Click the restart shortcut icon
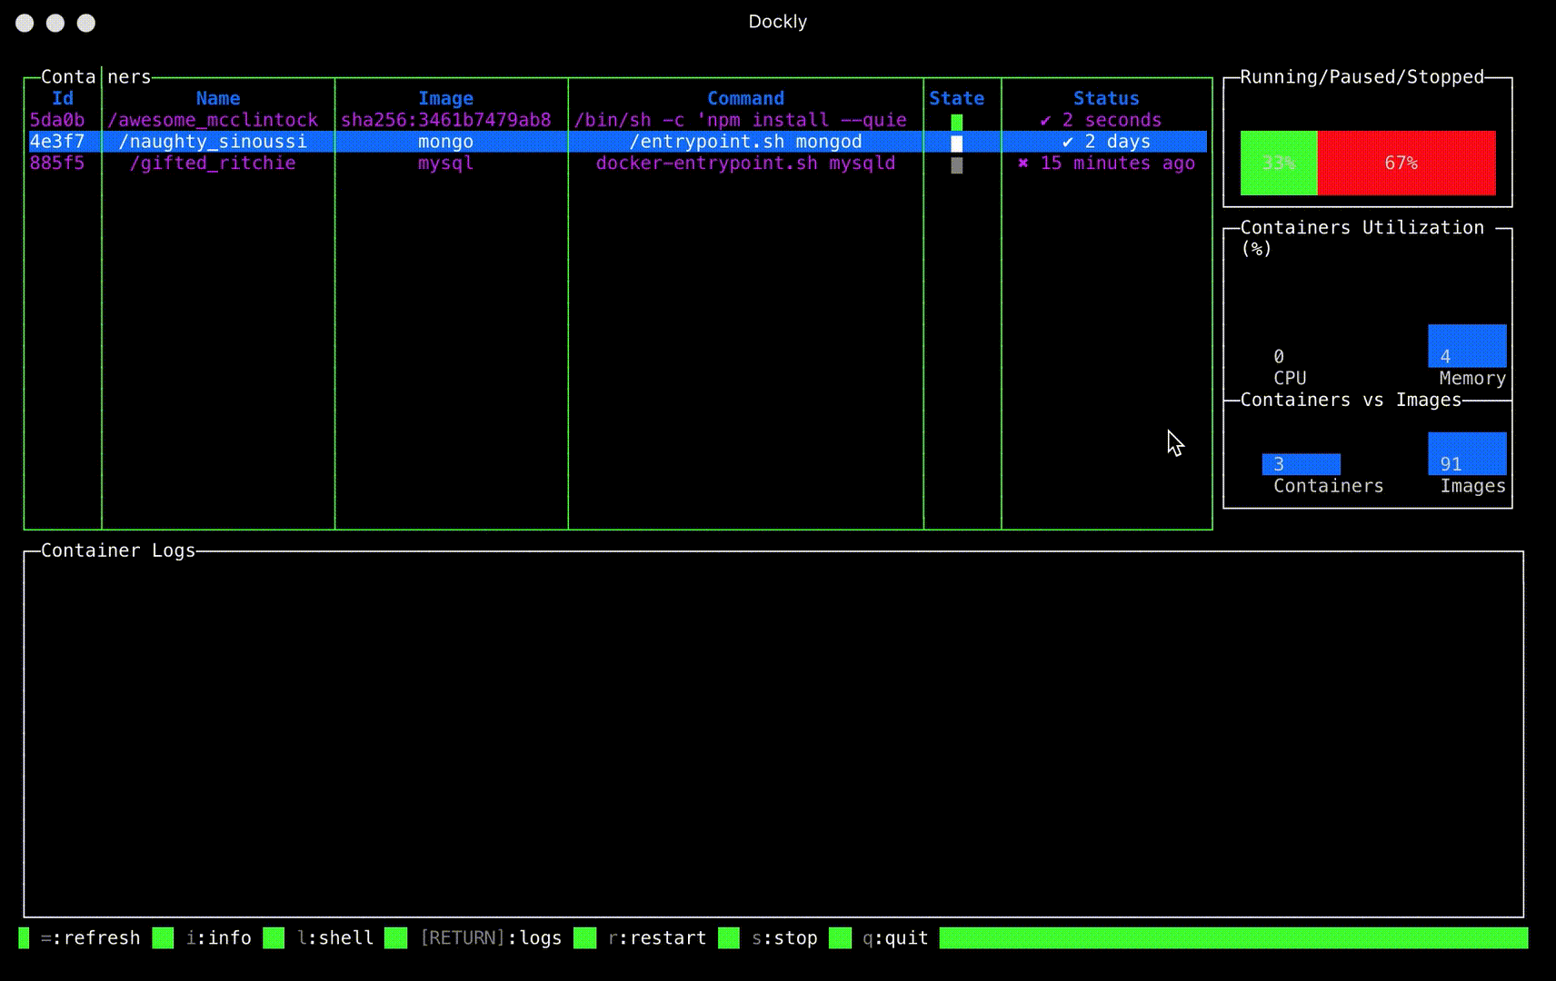This screenshot has width=1556, height=981. click(x=586, y=937)
